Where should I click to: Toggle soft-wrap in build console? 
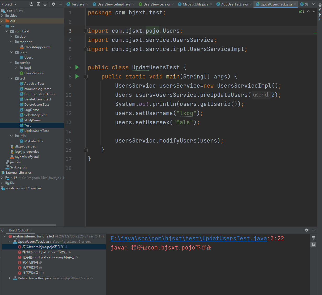tap(313, 238)
